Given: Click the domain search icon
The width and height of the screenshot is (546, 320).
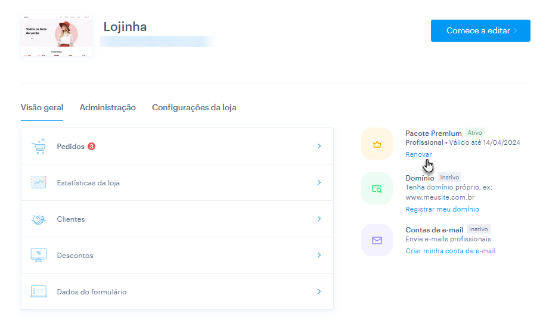Looking at the screenshot, I should point(377,188).
